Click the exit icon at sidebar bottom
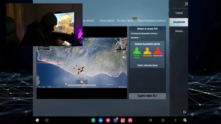 coord(185,112)
